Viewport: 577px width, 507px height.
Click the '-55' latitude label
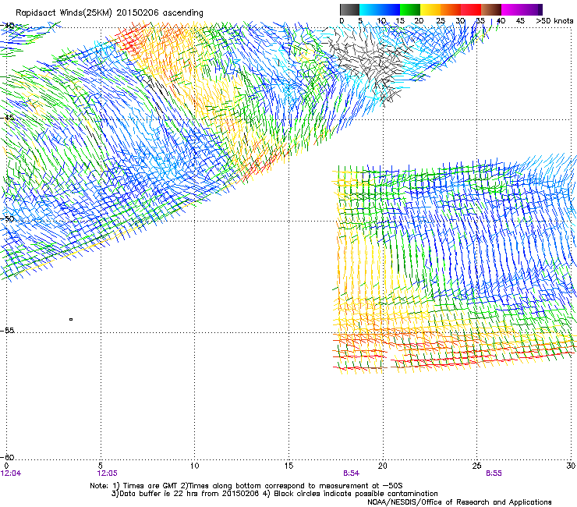[7, 330]
